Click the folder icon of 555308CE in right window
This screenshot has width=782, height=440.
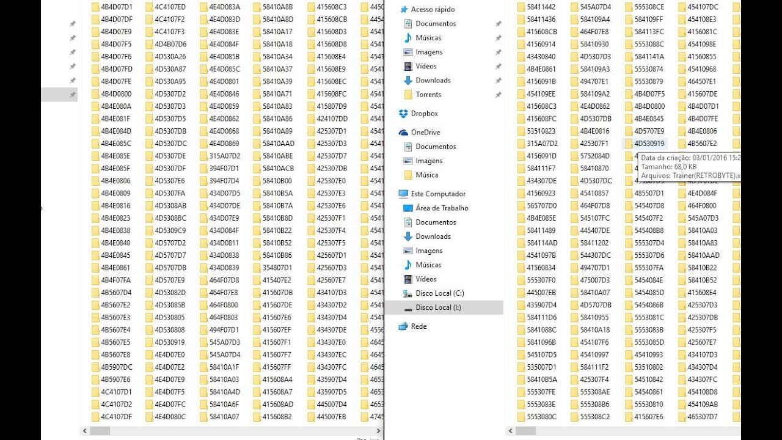click(629, 7)
